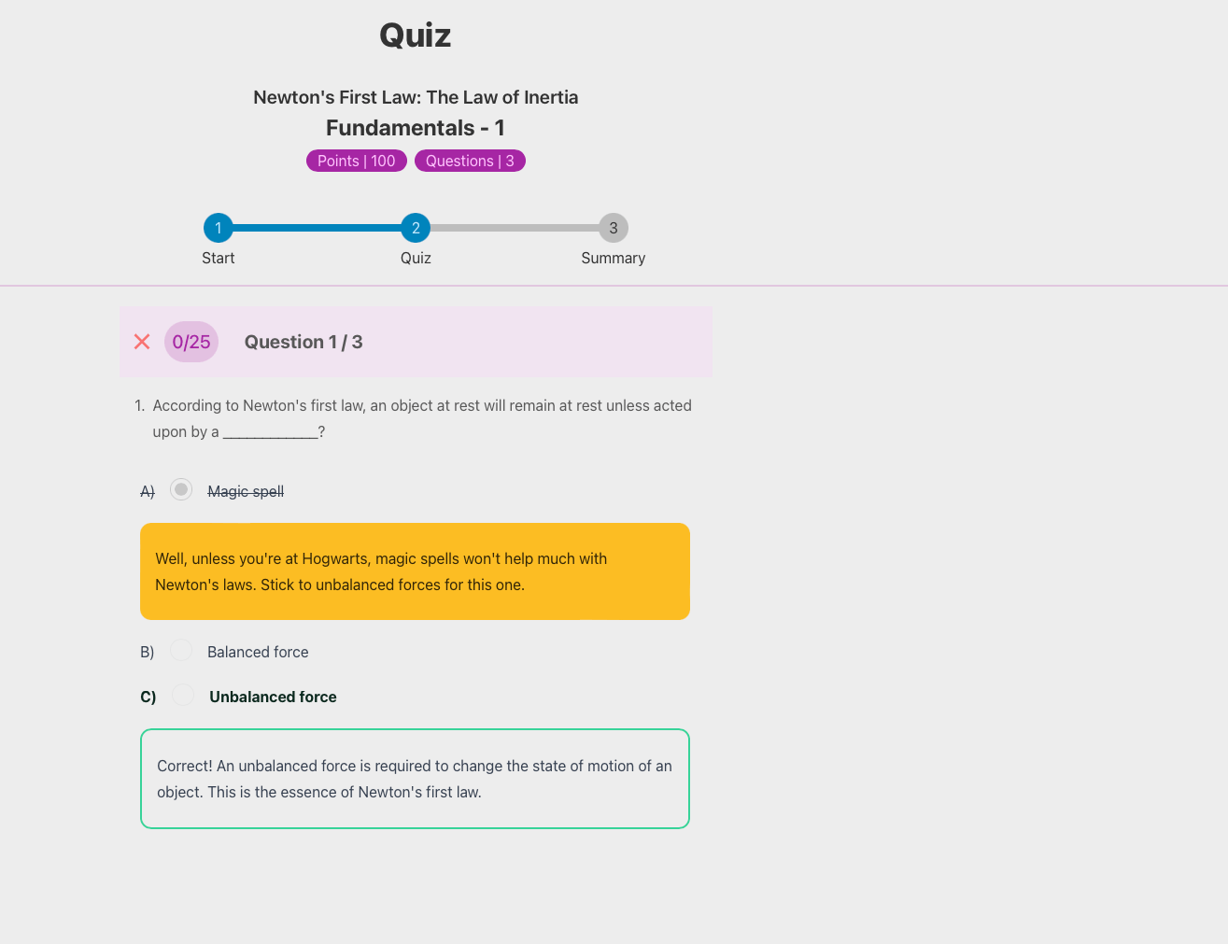Click the Questions | 3 badge

470,161
